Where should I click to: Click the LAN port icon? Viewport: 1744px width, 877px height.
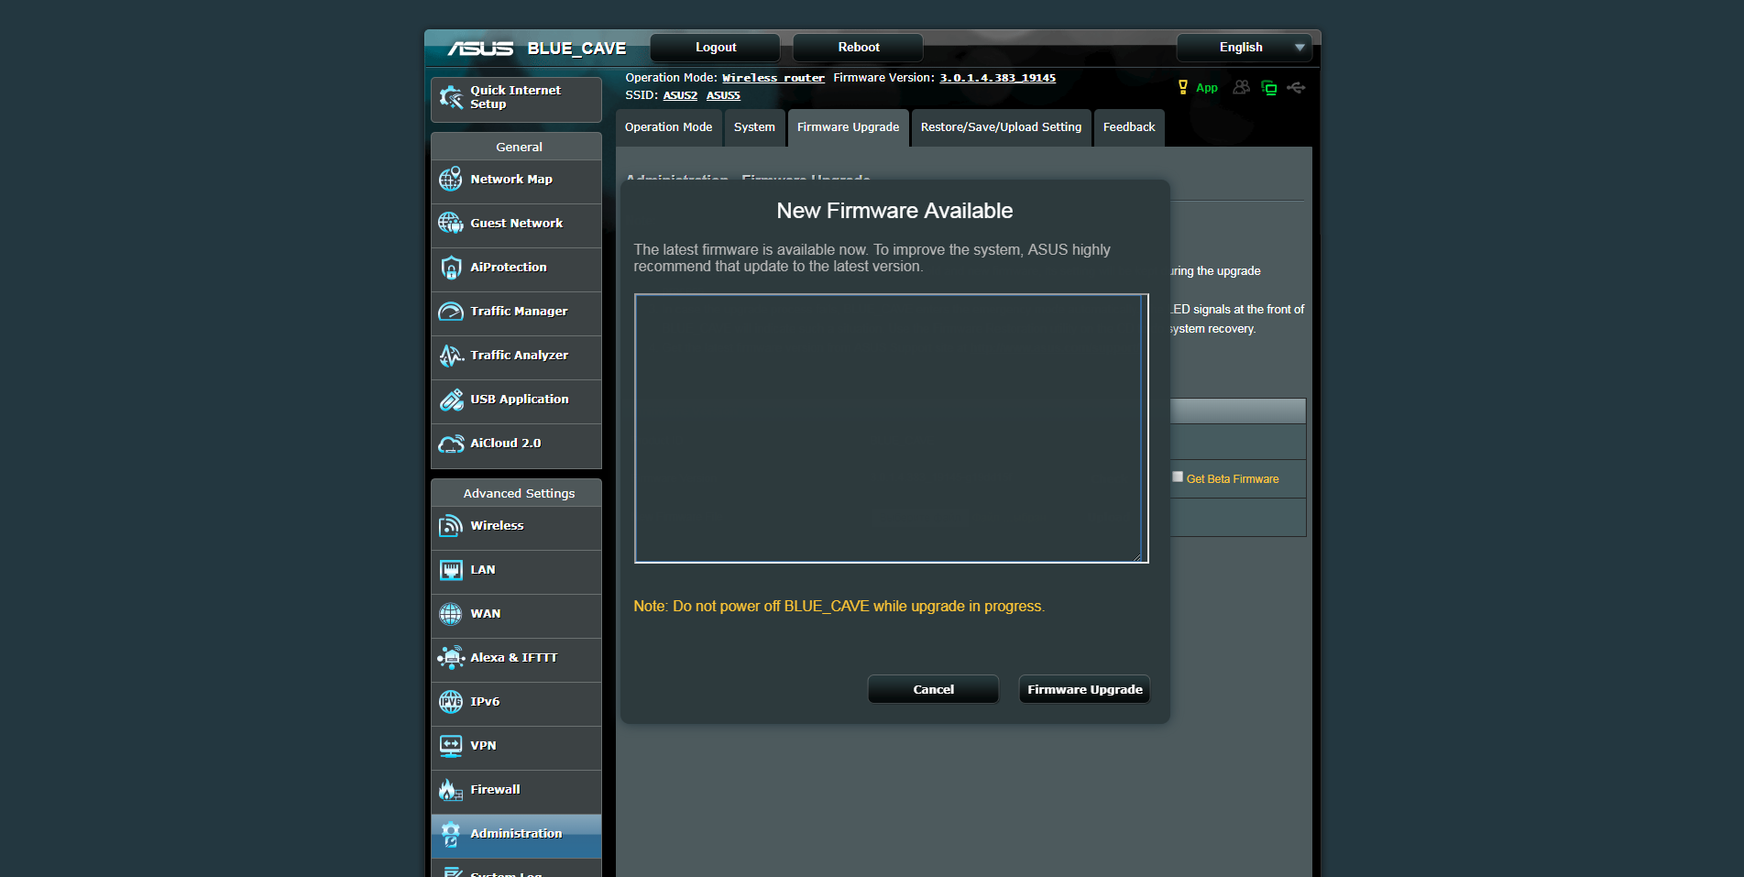point(451,570)
